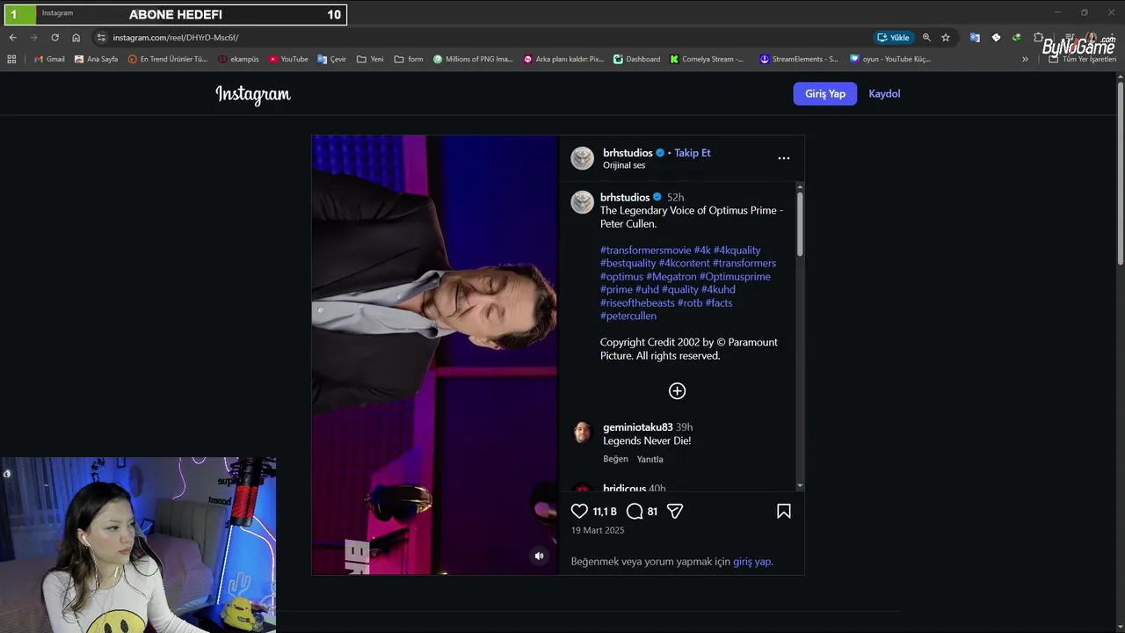
Task: Expand the form bookmark folder
Action: [x=409, y=59]
